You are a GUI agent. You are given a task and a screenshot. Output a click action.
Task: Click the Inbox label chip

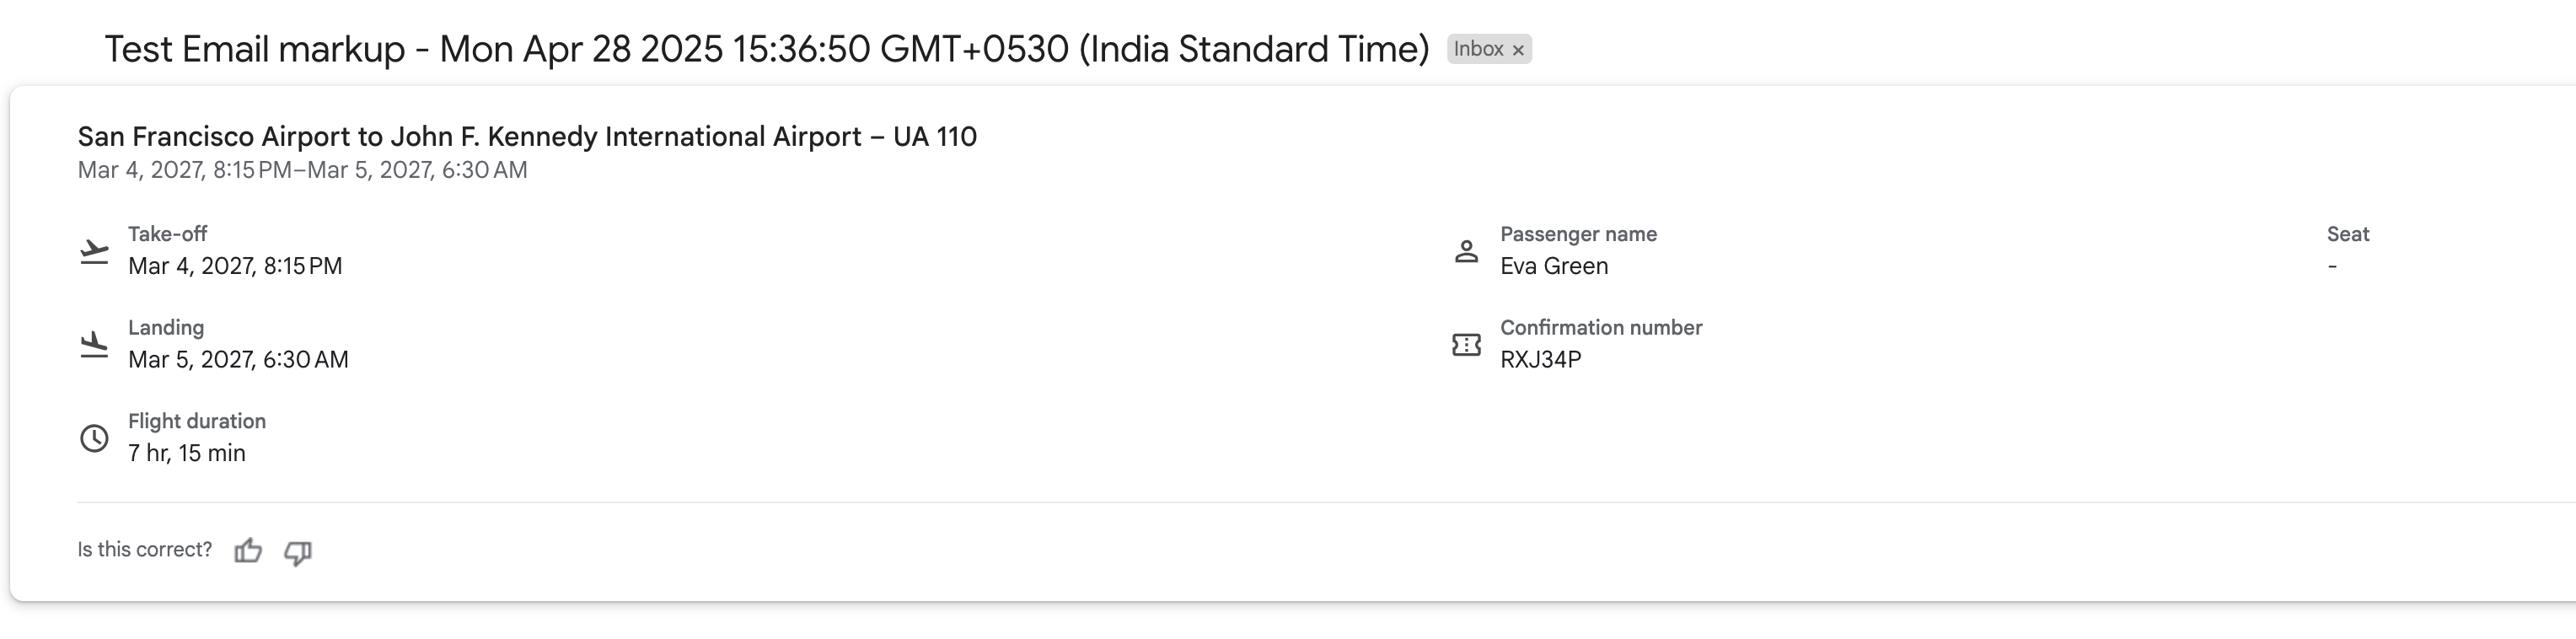(1478, 49)
